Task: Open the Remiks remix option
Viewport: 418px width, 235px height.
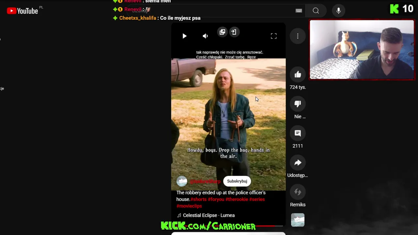Action: tap(297, 192)
